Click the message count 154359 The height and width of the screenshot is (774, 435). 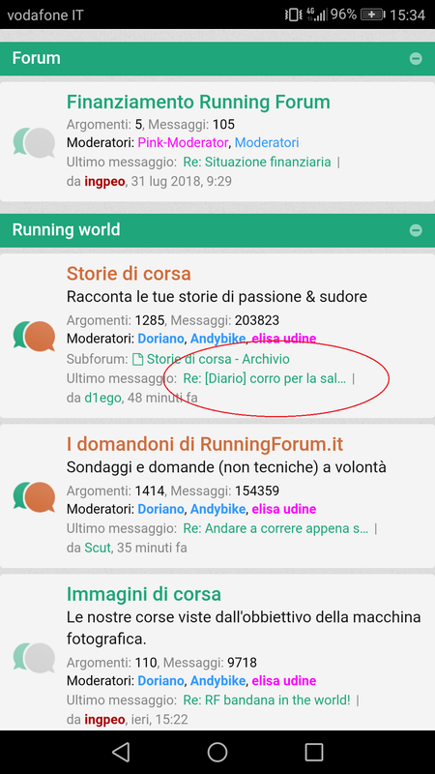[x=257, y=491]
